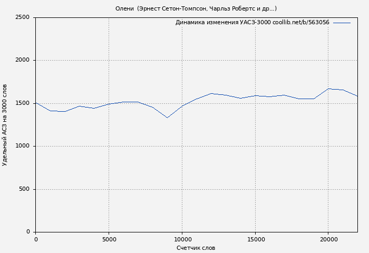Click the lowest dip of the blue line
The height and width of the screenshot is (253, 369).
coord(167,118)
